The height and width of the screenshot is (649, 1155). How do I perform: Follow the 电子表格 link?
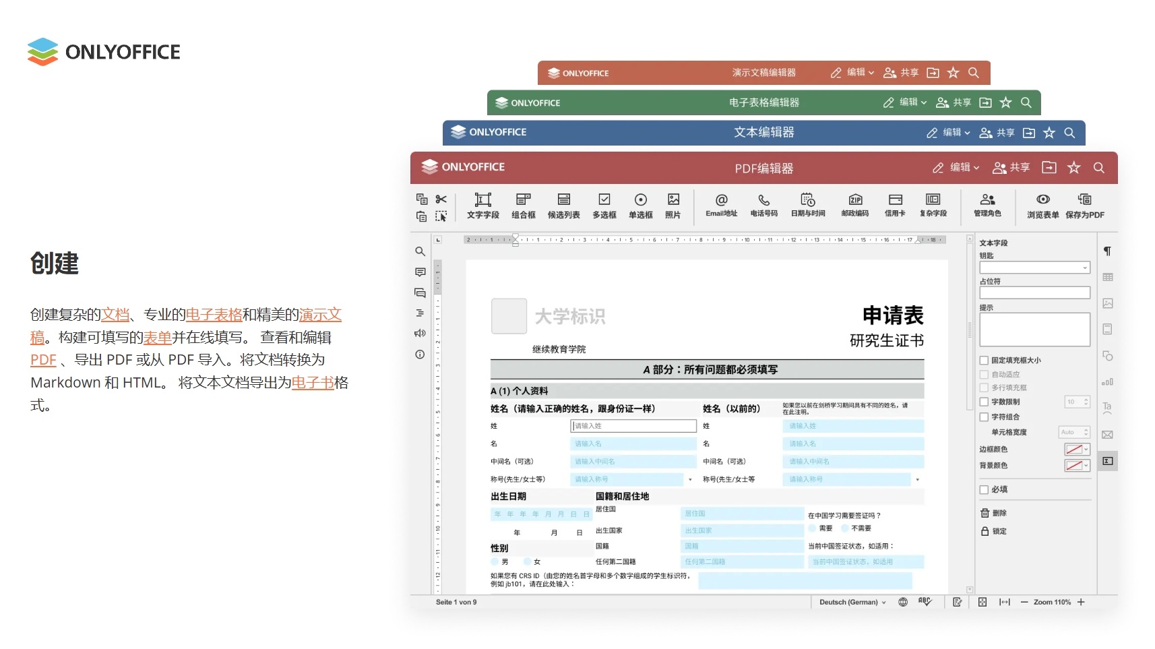[214, 315]
